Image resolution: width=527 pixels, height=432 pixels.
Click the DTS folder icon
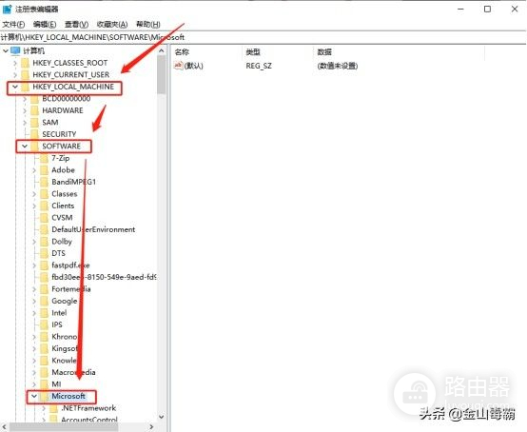44,253
